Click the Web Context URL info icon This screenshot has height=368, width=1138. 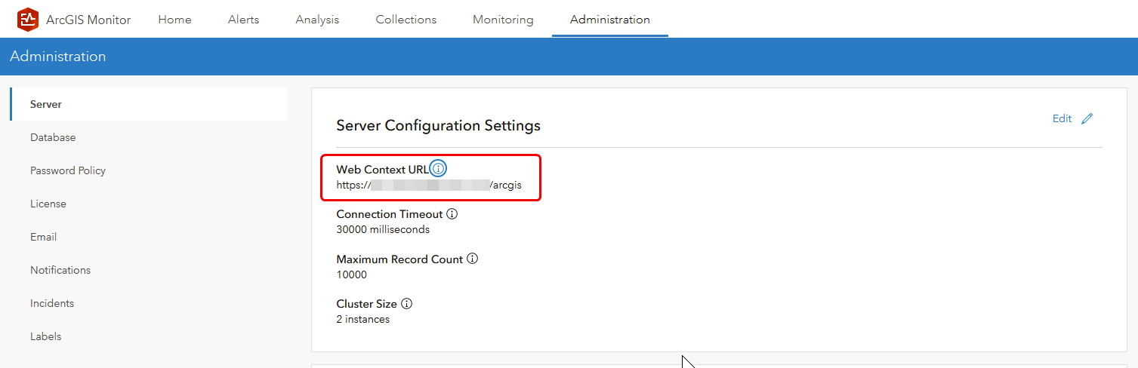438,169
